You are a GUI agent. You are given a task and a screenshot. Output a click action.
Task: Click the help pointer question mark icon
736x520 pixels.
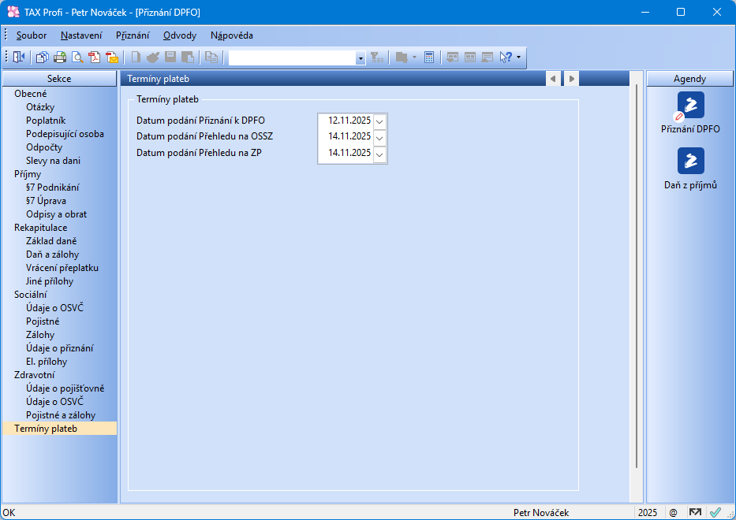pyautogui.click(x=506, y=57)
